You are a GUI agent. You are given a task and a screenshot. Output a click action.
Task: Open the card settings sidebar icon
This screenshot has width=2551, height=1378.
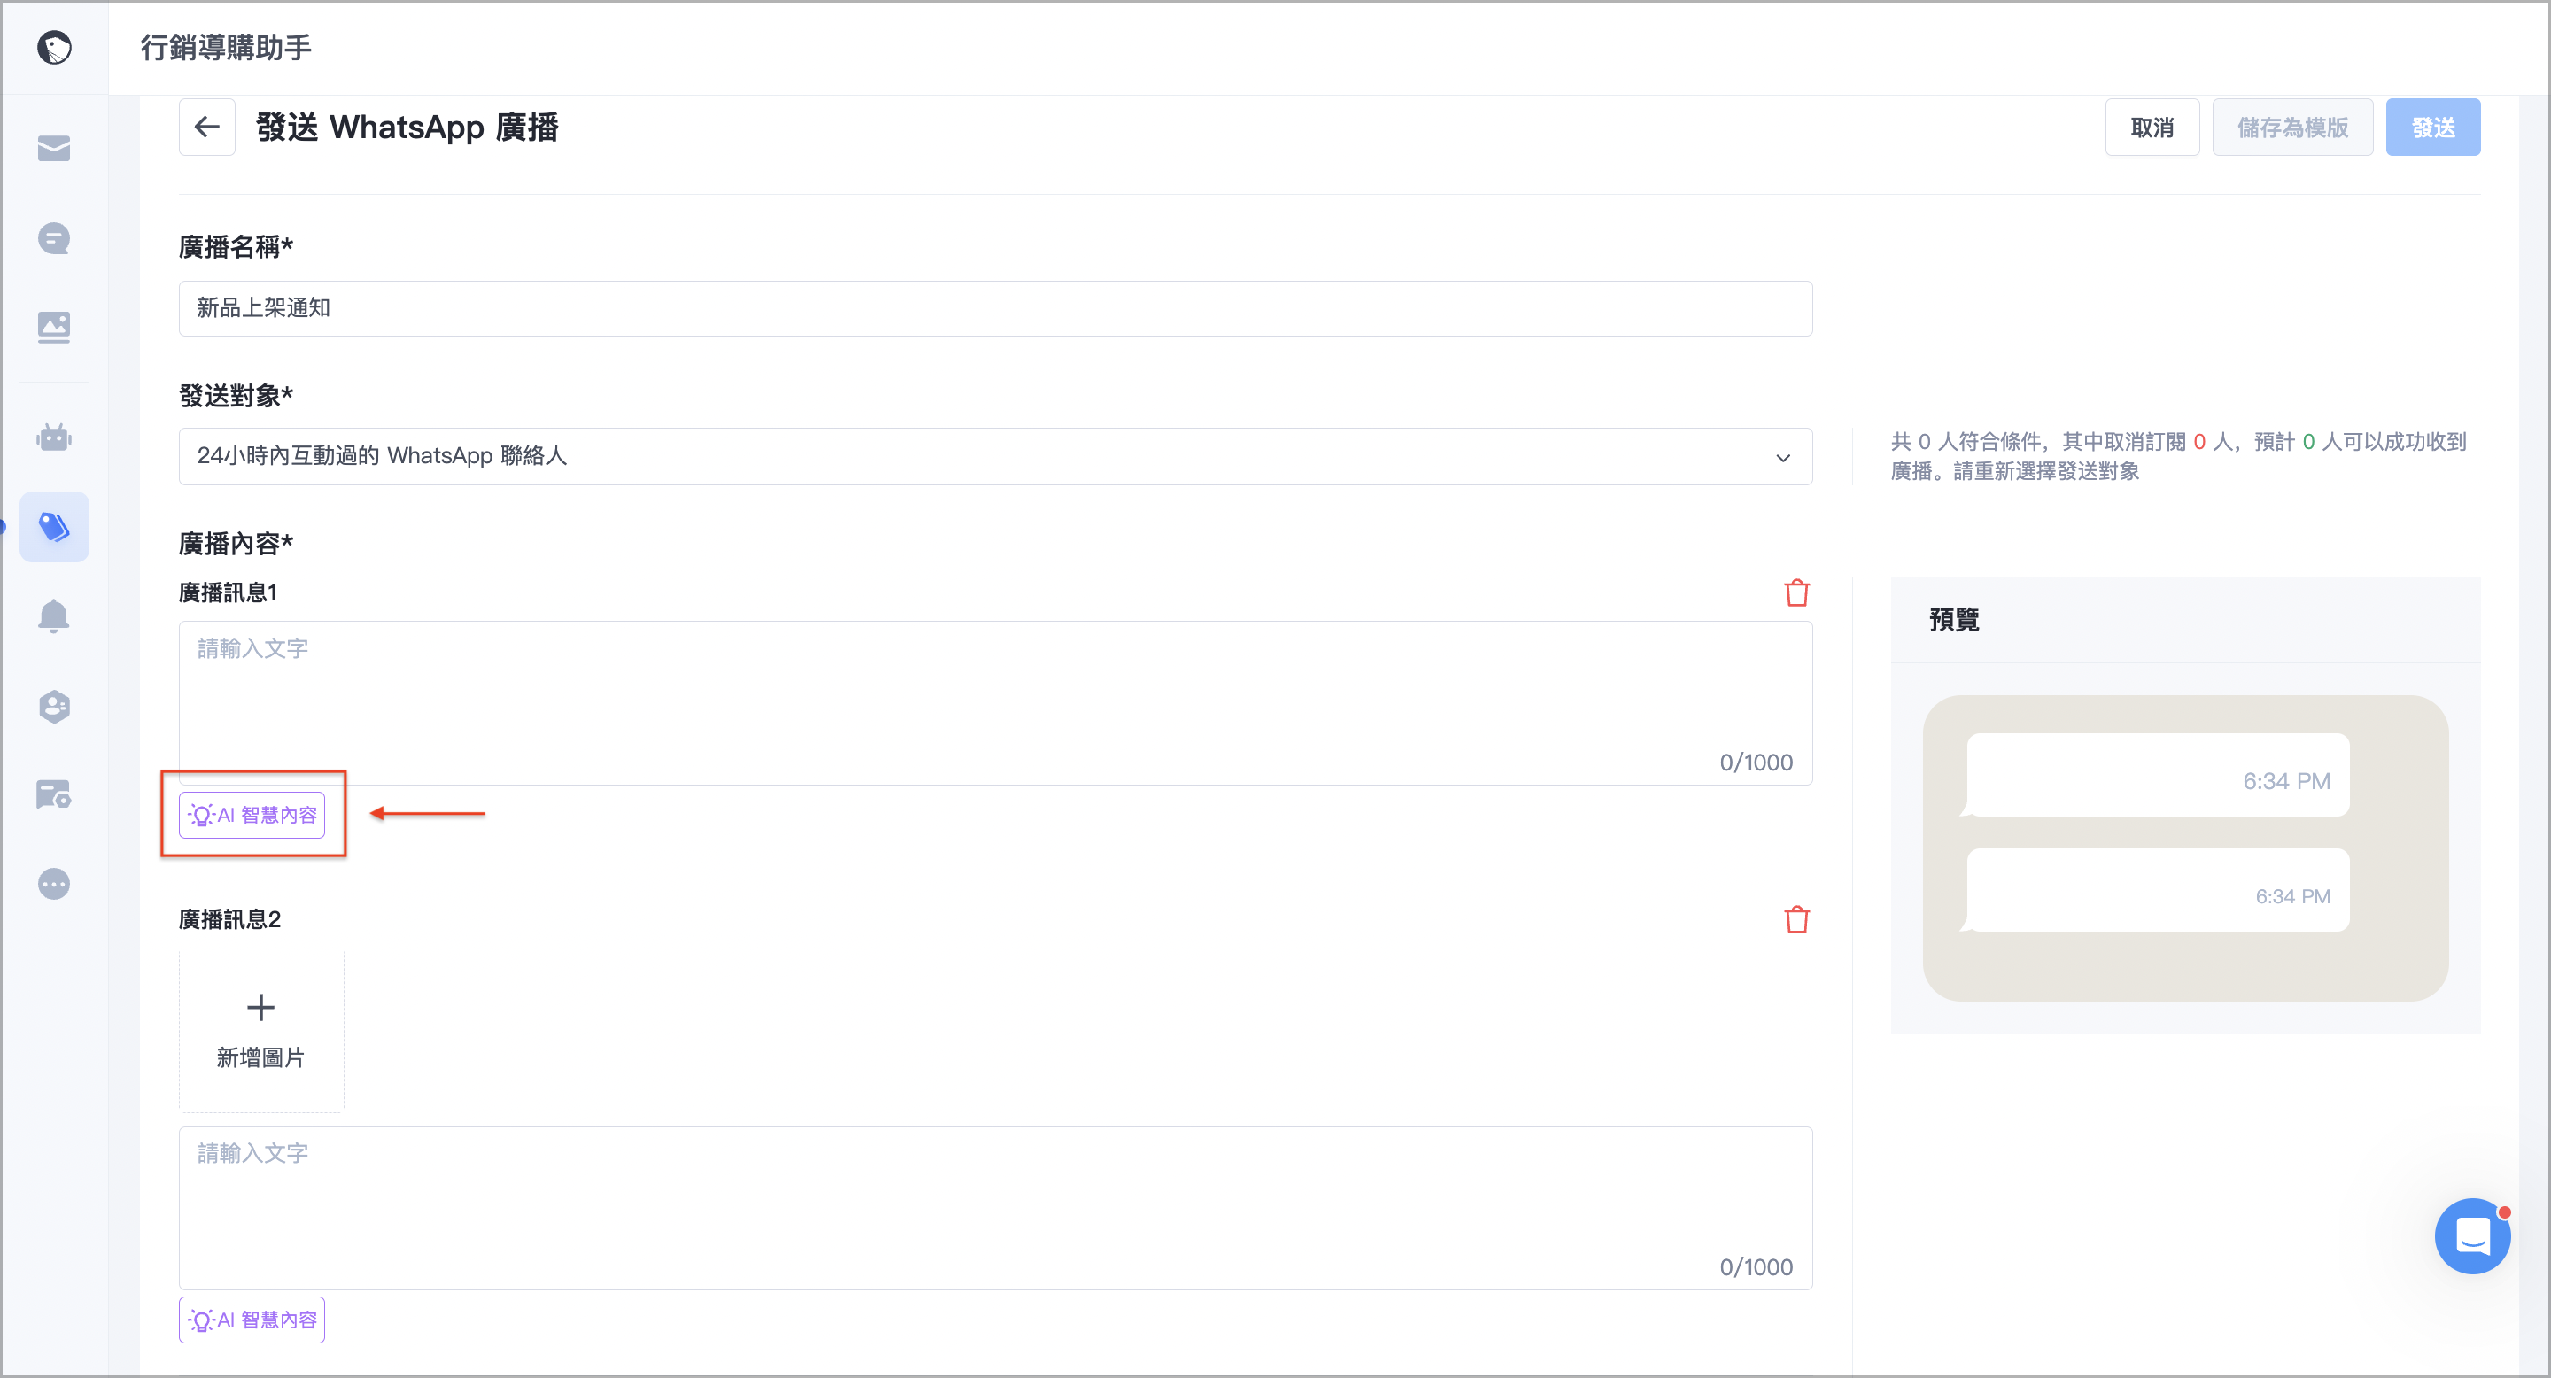53,794
